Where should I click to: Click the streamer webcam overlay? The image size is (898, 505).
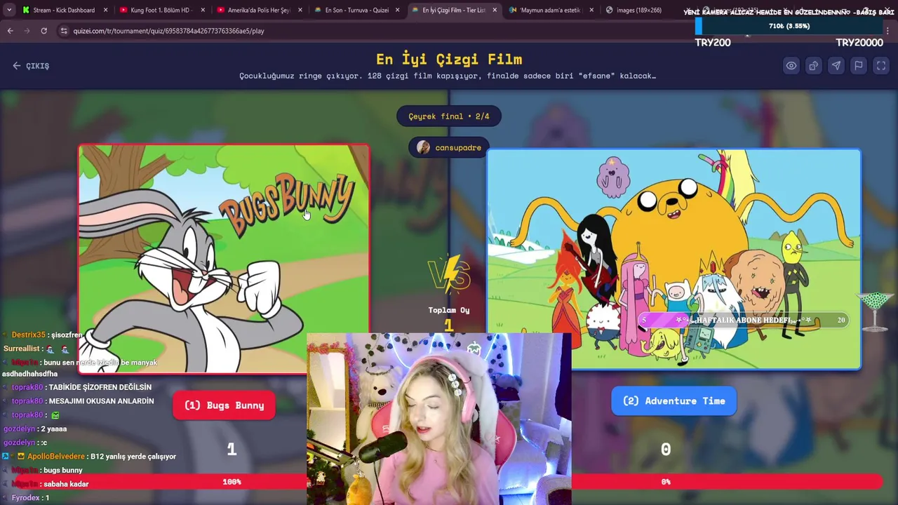tap(439, 419)
